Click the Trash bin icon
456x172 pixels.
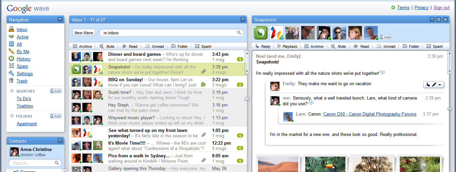click(x=11, y=81)
